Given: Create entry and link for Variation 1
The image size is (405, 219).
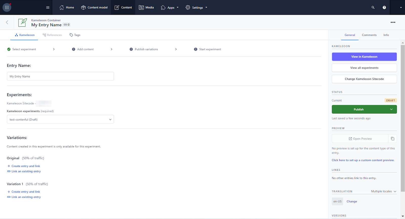Looking at the screenshot, I should [x=24, y=192].
